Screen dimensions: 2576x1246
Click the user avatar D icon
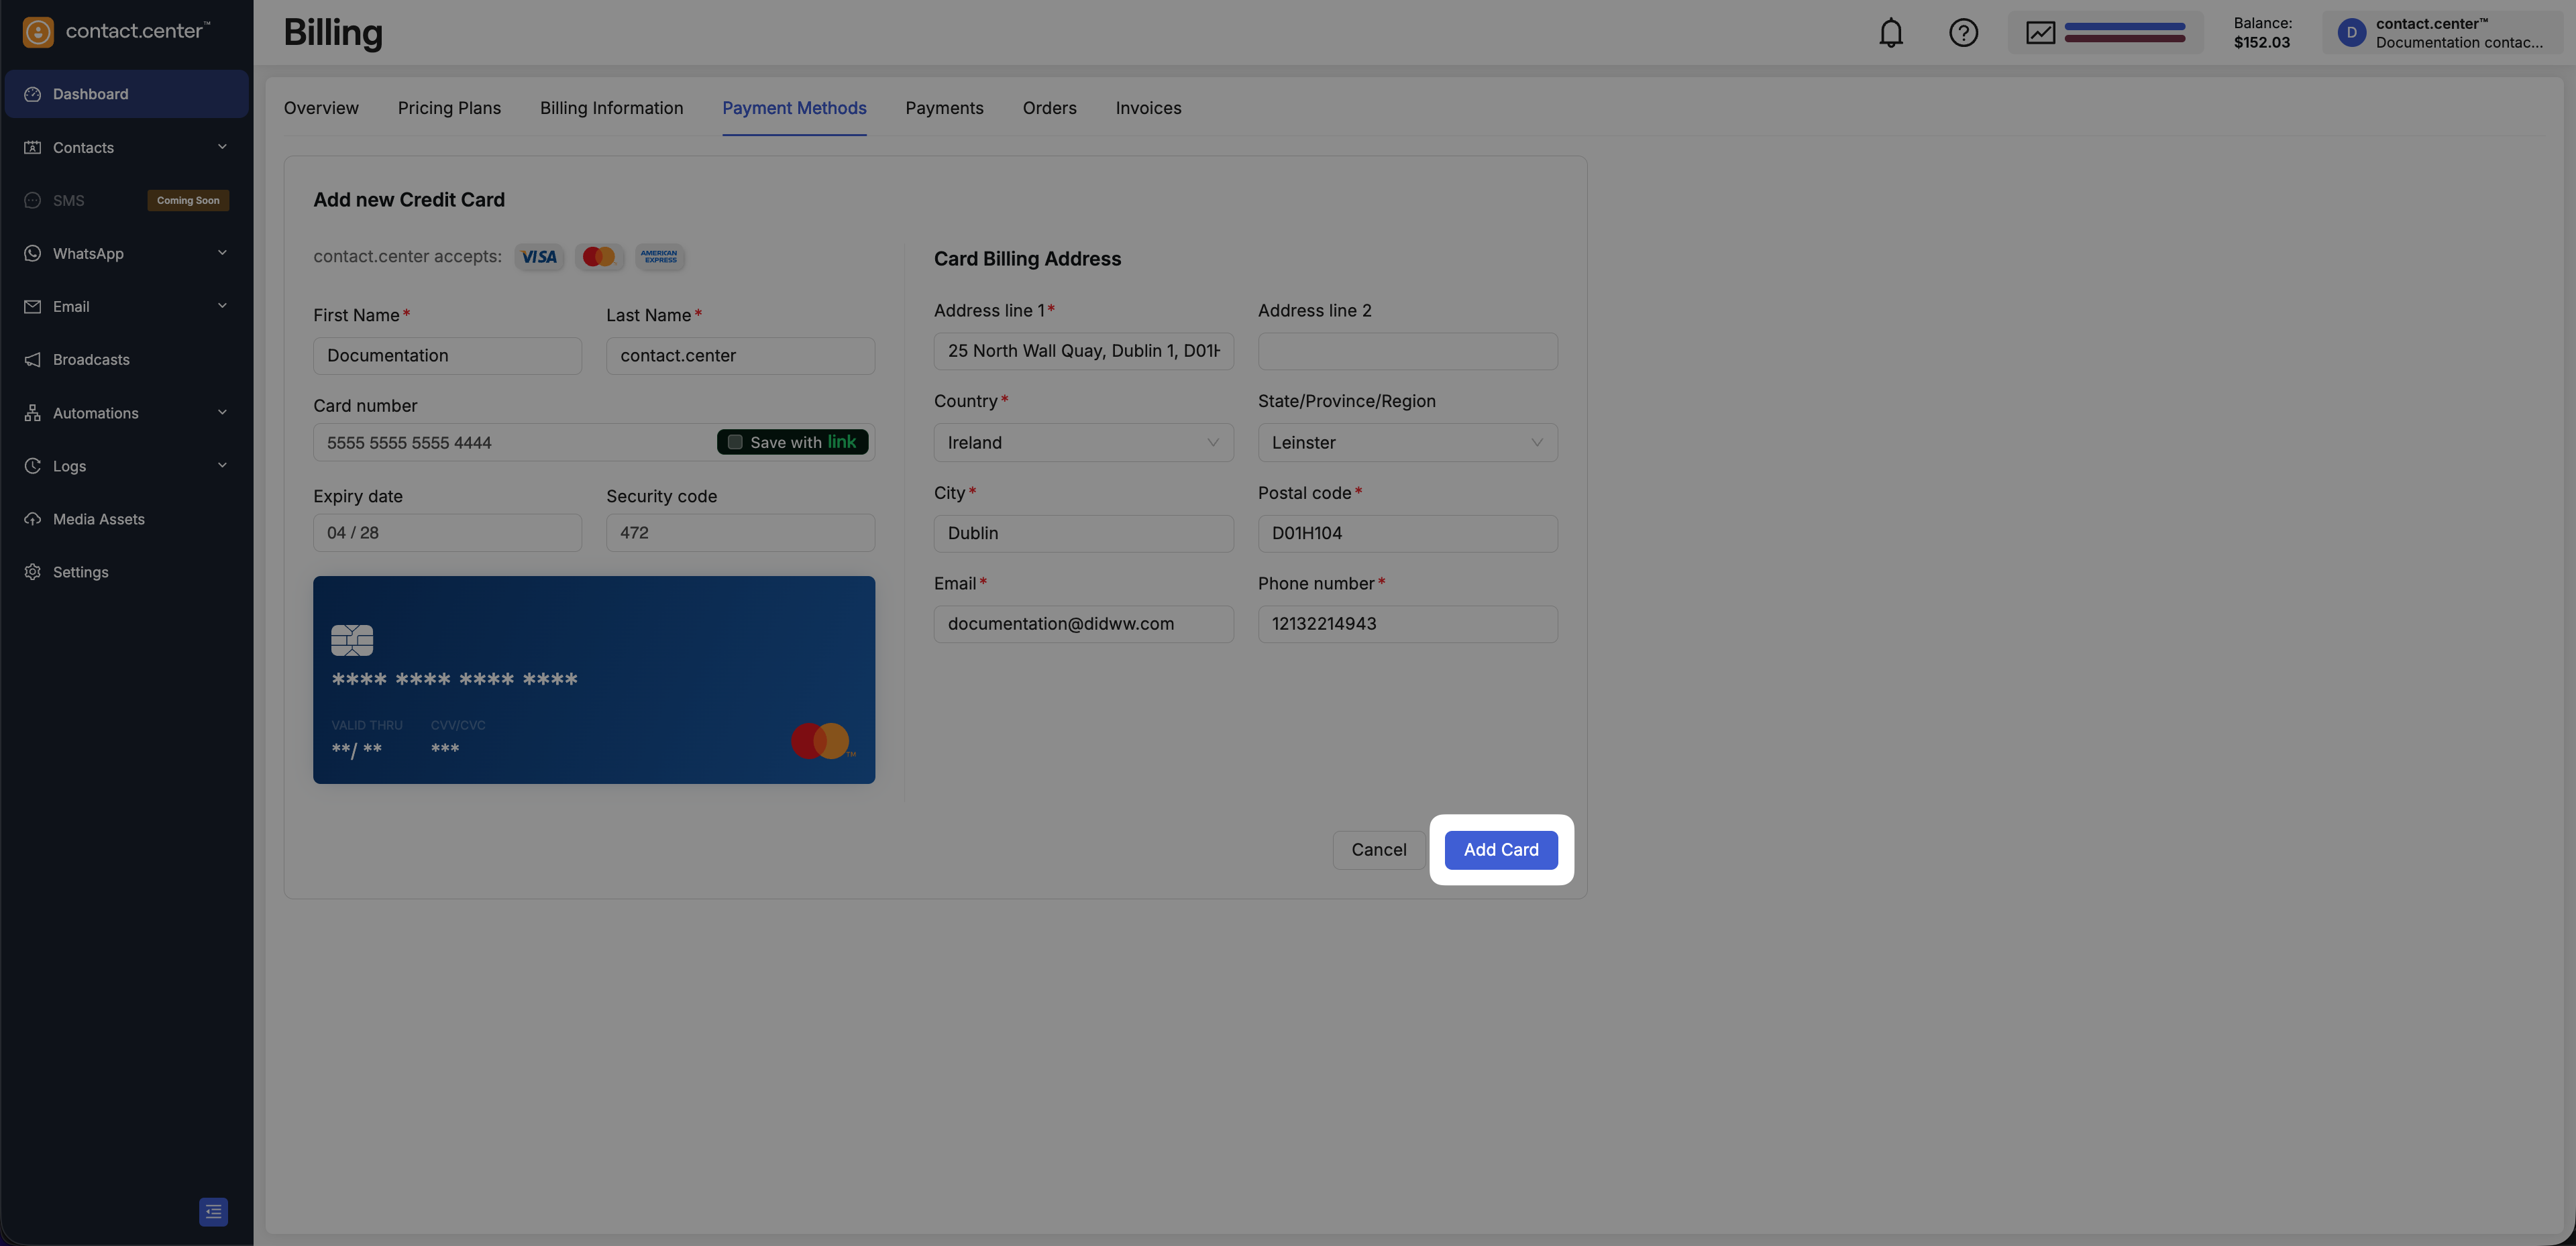[2351, 33]
